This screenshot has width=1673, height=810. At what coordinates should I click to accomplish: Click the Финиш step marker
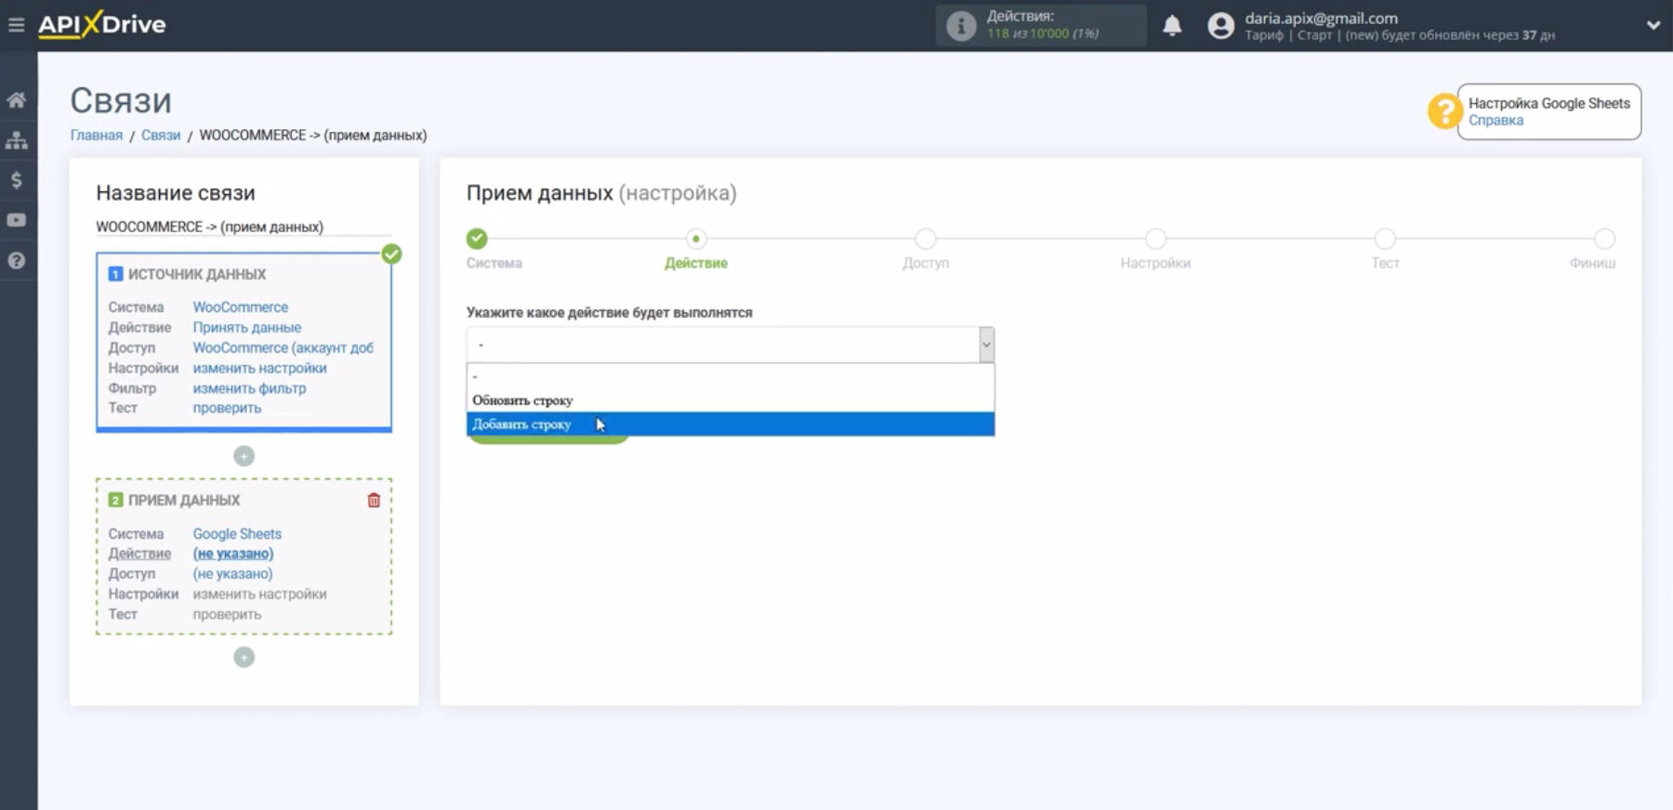pos(1604,239)
